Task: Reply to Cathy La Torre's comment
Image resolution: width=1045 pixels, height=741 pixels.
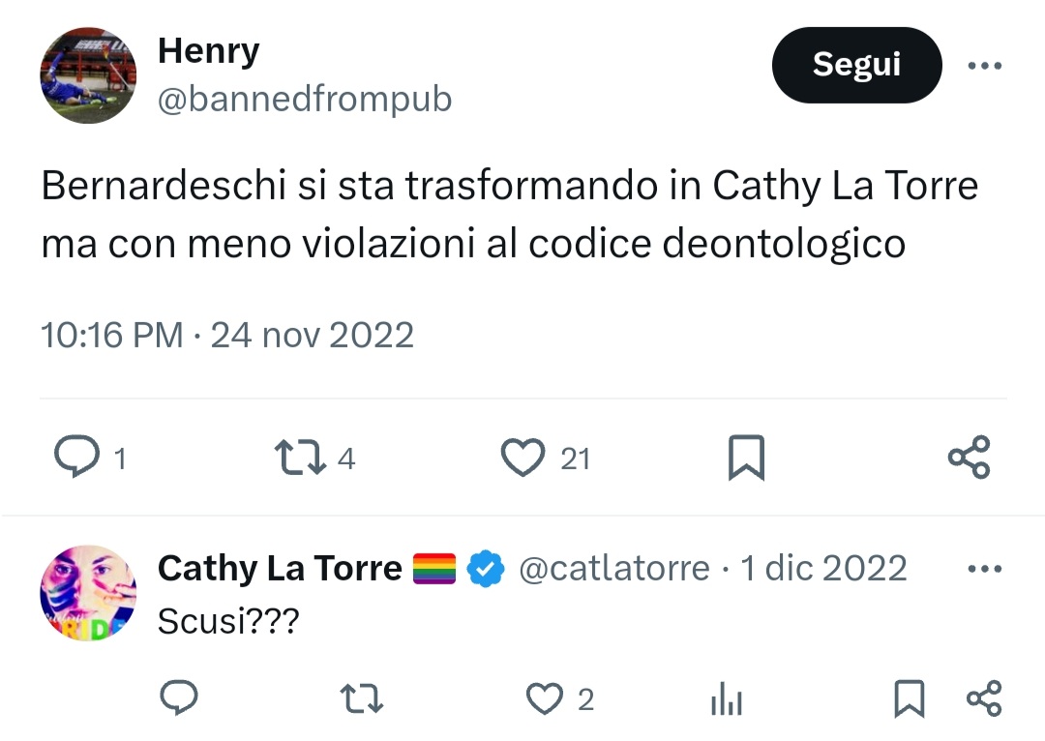Action: 179,697
